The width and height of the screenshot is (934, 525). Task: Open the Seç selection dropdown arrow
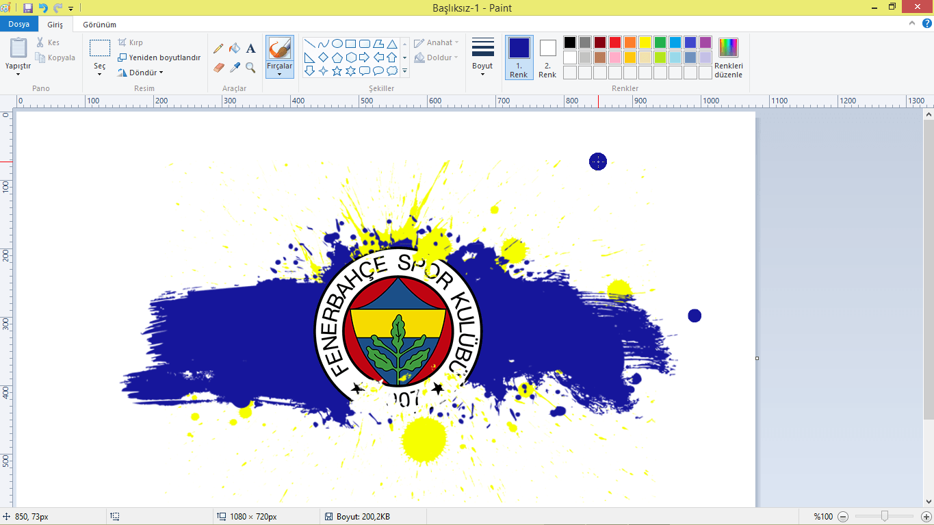coord(100,74)
